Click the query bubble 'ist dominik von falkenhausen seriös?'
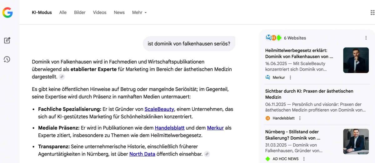The image size is (375, 163). (x=189, y=44)
